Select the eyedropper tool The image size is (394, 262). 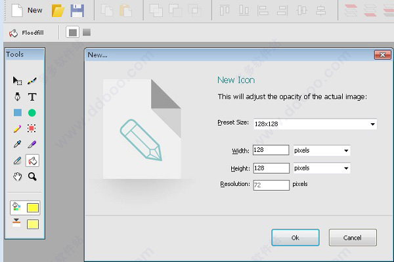[17, 144]
